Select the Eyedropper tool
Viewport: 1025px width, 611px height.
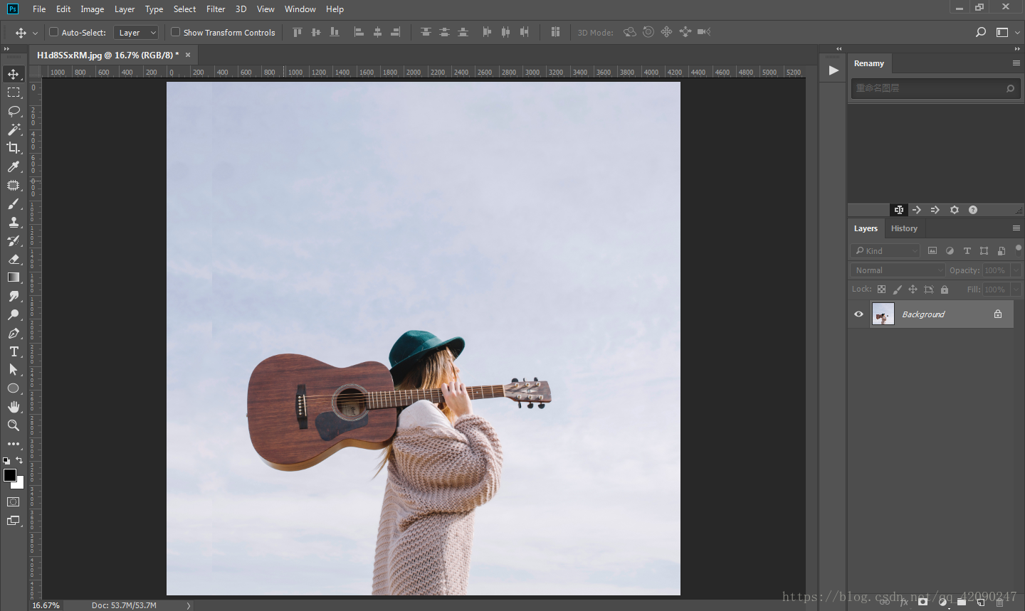click(x=14, y=166)
